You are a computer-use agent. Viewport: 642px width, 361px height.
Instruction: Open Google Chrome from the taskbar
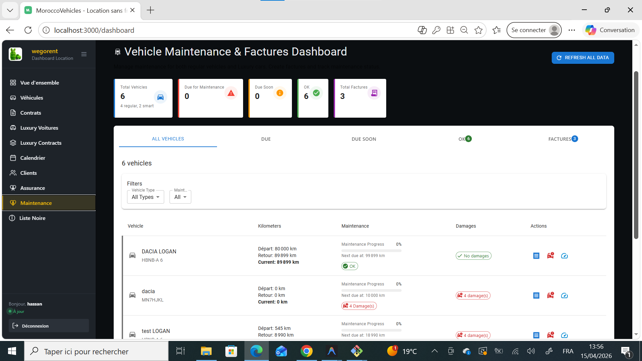click(306, 351)
